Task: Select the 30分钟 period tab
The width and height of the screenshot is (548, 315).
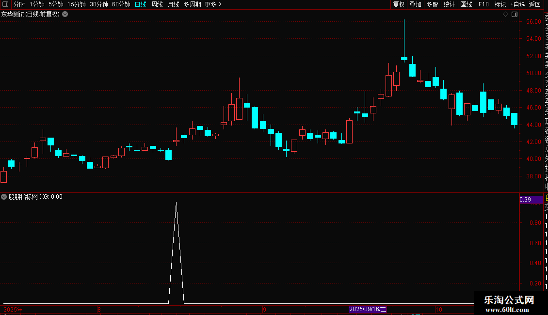Action: click(x=99, y=4)
